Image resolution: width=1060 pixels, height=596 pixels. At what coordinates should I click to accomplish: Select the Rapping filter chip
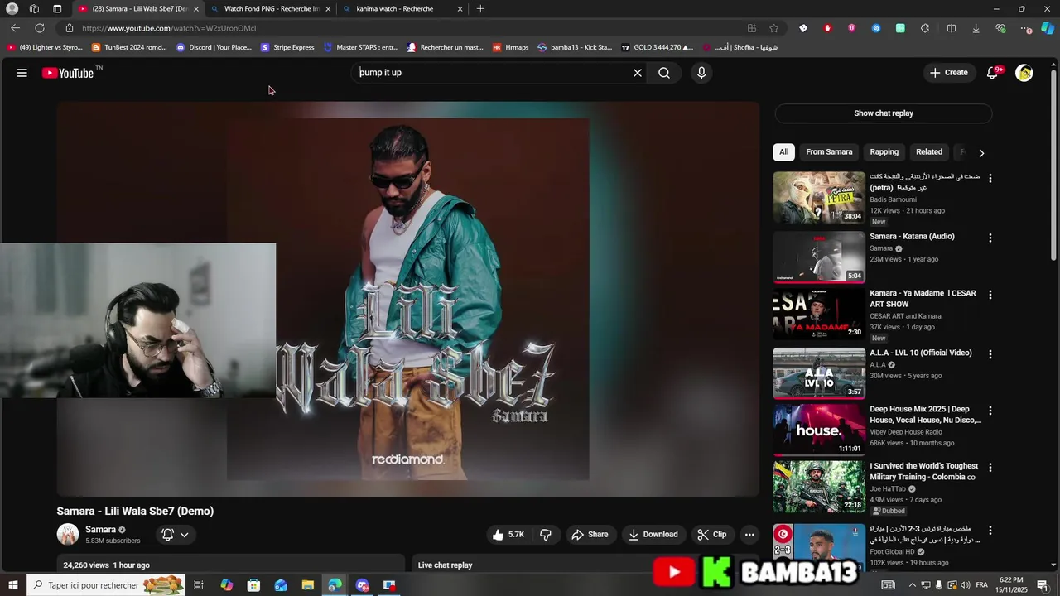coord(884,152)
